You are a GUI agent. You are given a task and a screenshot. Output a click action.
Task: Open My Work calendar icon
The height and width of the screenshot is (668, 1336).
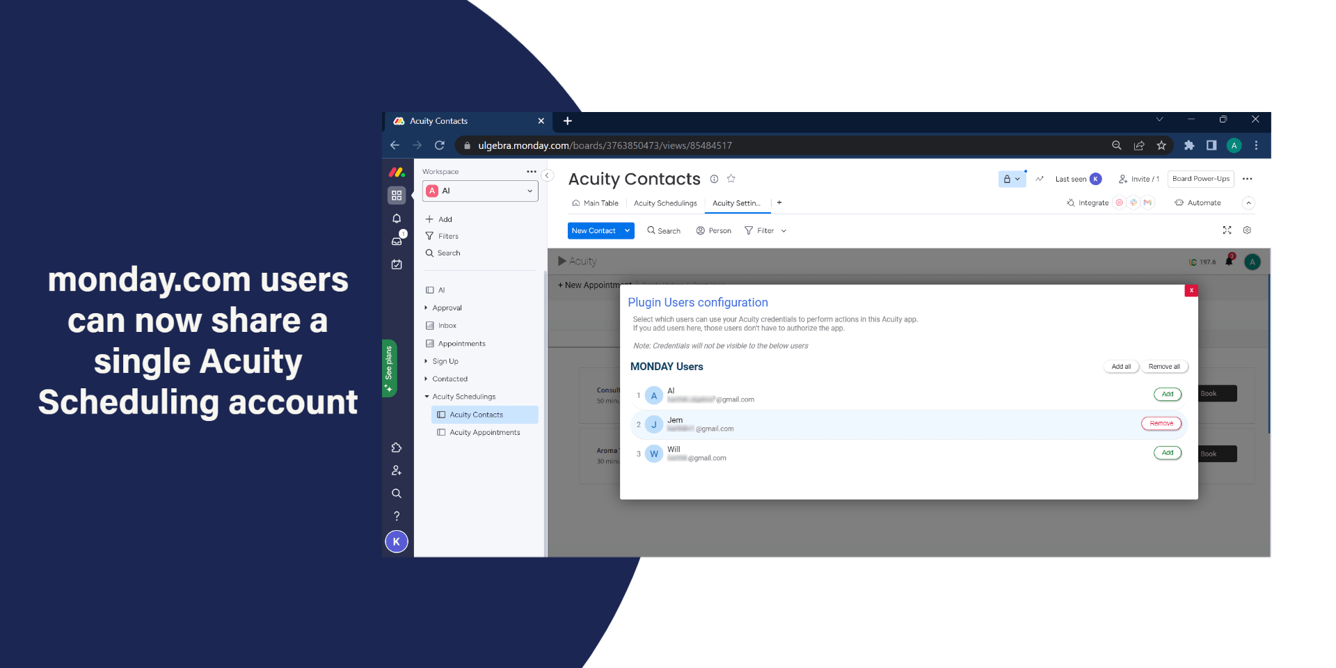pos(397,264)
